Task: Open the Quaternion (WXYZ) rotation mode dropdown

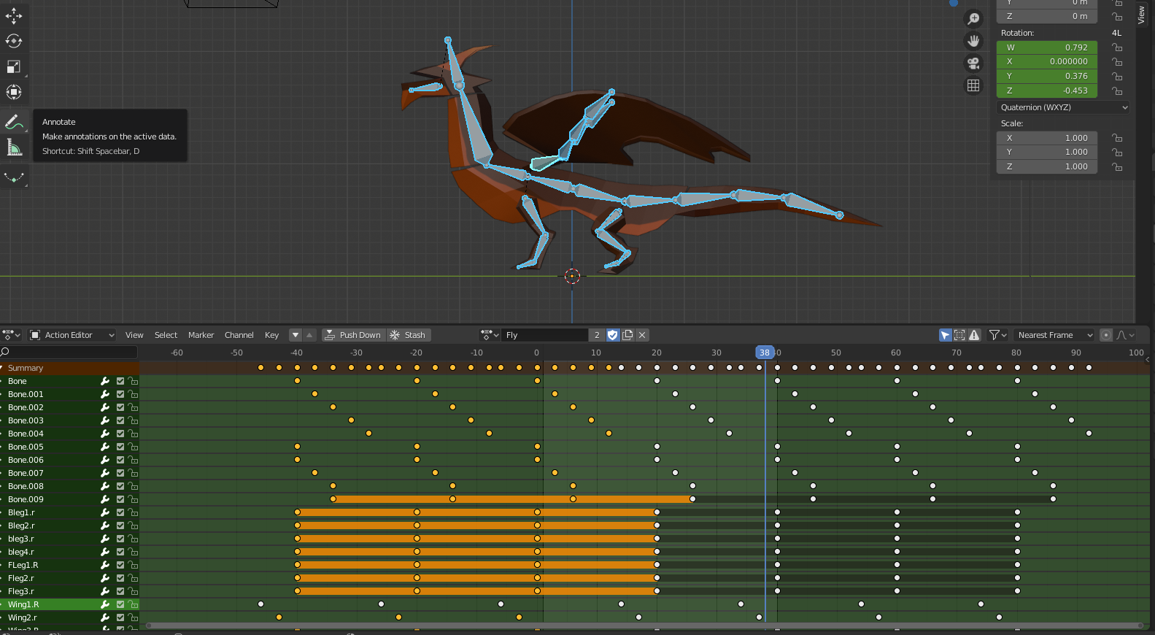Action: (1063, 107)
